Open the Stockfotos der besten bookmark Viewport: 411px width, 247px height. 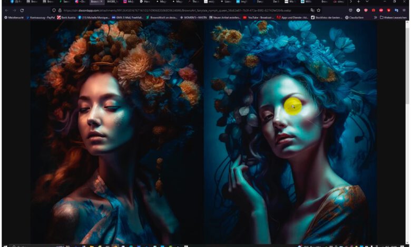[x=327, y=17]
